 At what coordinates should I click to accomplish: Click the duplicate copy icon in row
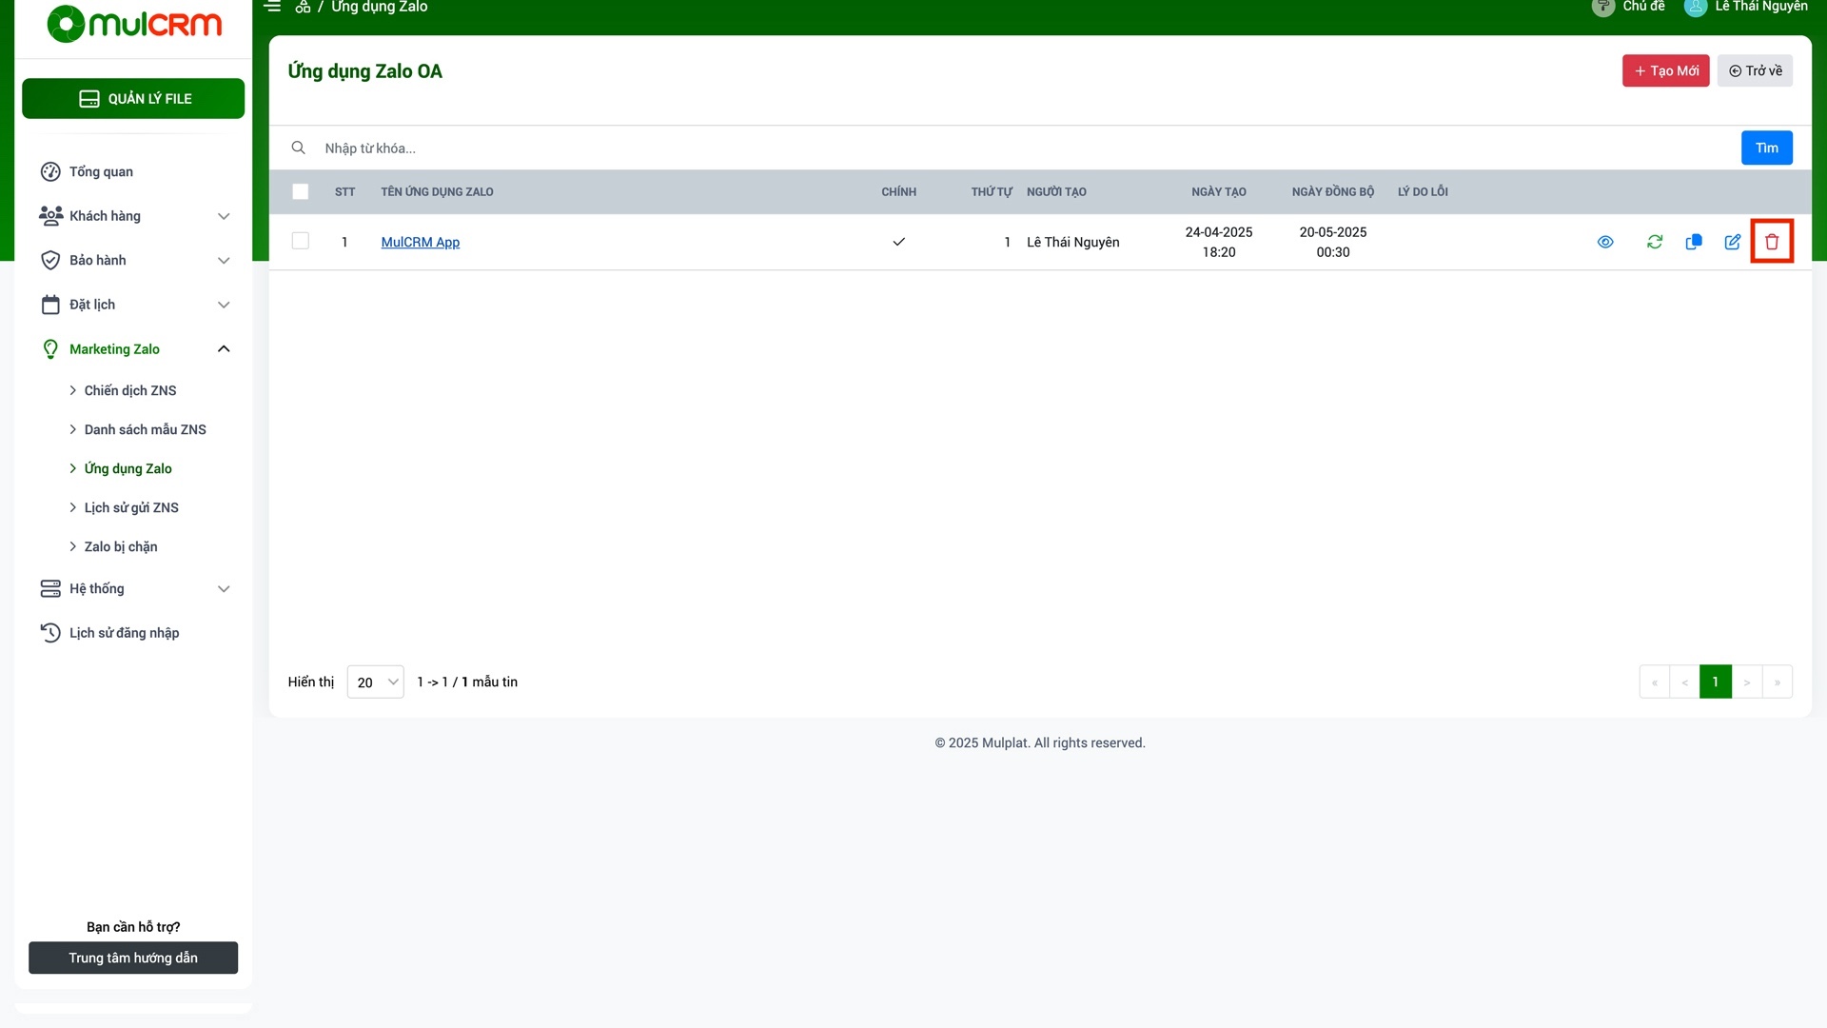coord(1693,242)
